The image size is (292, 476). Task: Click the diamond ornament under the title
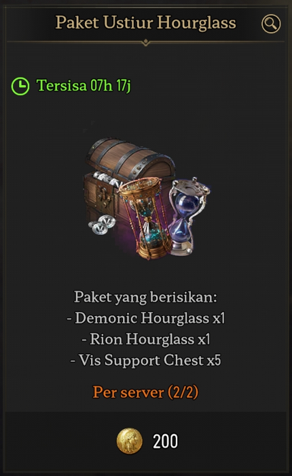pos(145,42)
